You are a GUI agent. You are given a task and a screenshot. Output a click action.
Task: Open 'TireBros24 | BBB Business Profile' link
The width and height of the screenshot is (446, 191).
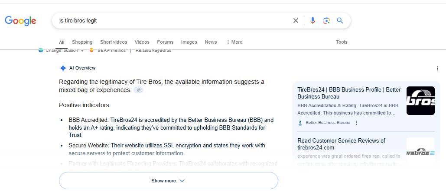[x=349, y=93]
